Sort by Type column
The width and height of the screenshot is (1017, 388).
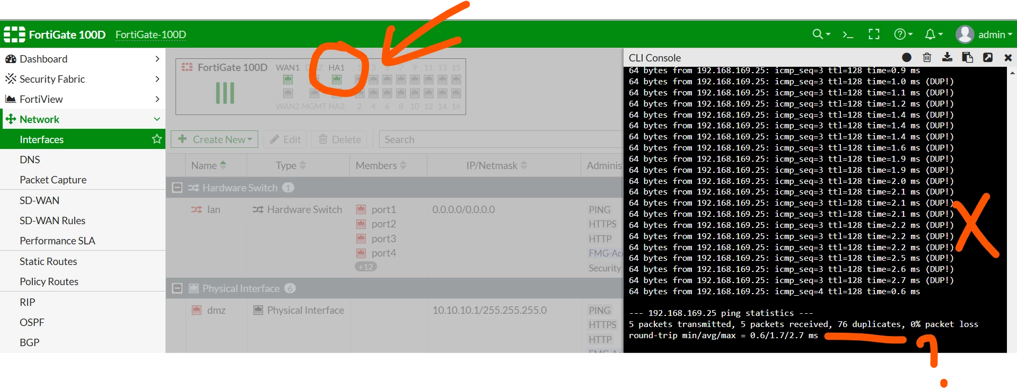click(x=291, y=165)
